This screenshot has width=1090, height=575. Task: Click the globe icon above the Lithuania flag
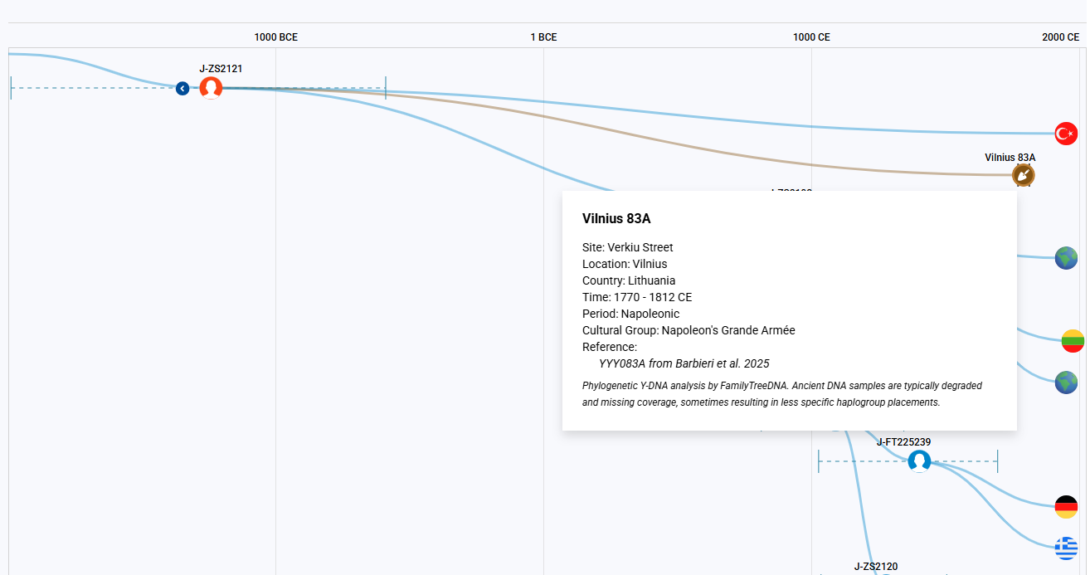point(1066,258)
